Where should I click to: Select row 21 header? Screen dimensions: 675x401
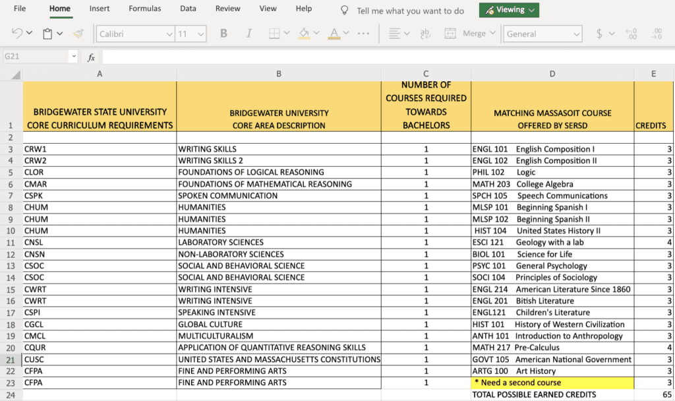[11, 359]
